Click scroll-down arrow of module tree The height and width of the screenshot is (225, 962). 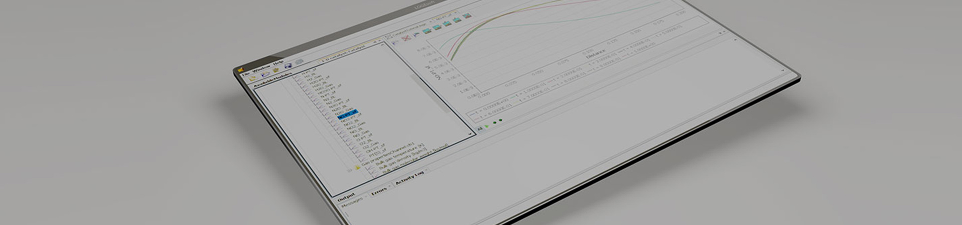[x=469, y=134]
